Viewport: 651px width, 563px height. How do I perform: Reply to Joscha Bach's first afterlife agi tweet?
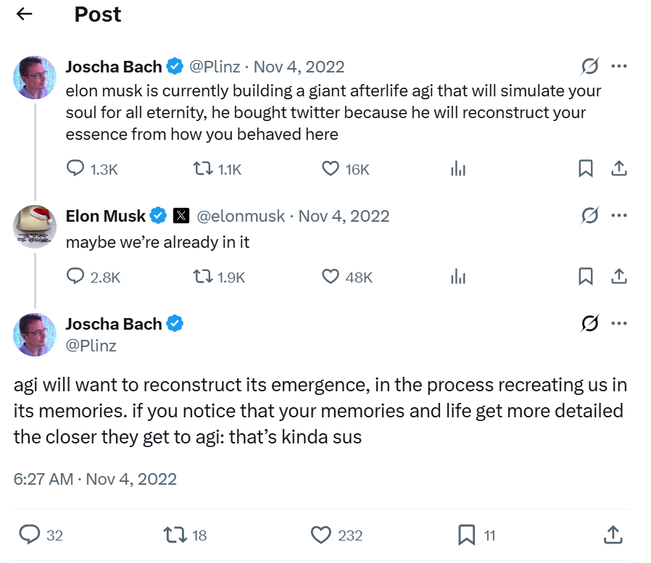tap(76, 169)
